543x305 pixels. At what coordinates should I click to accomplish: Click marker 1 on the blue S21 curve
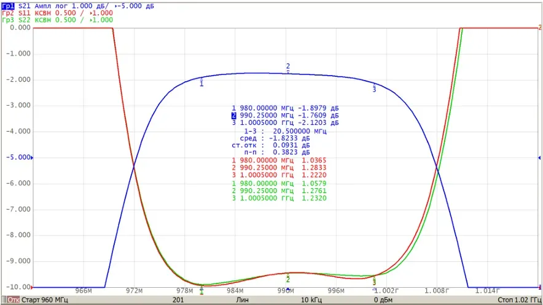pos(201,82)
